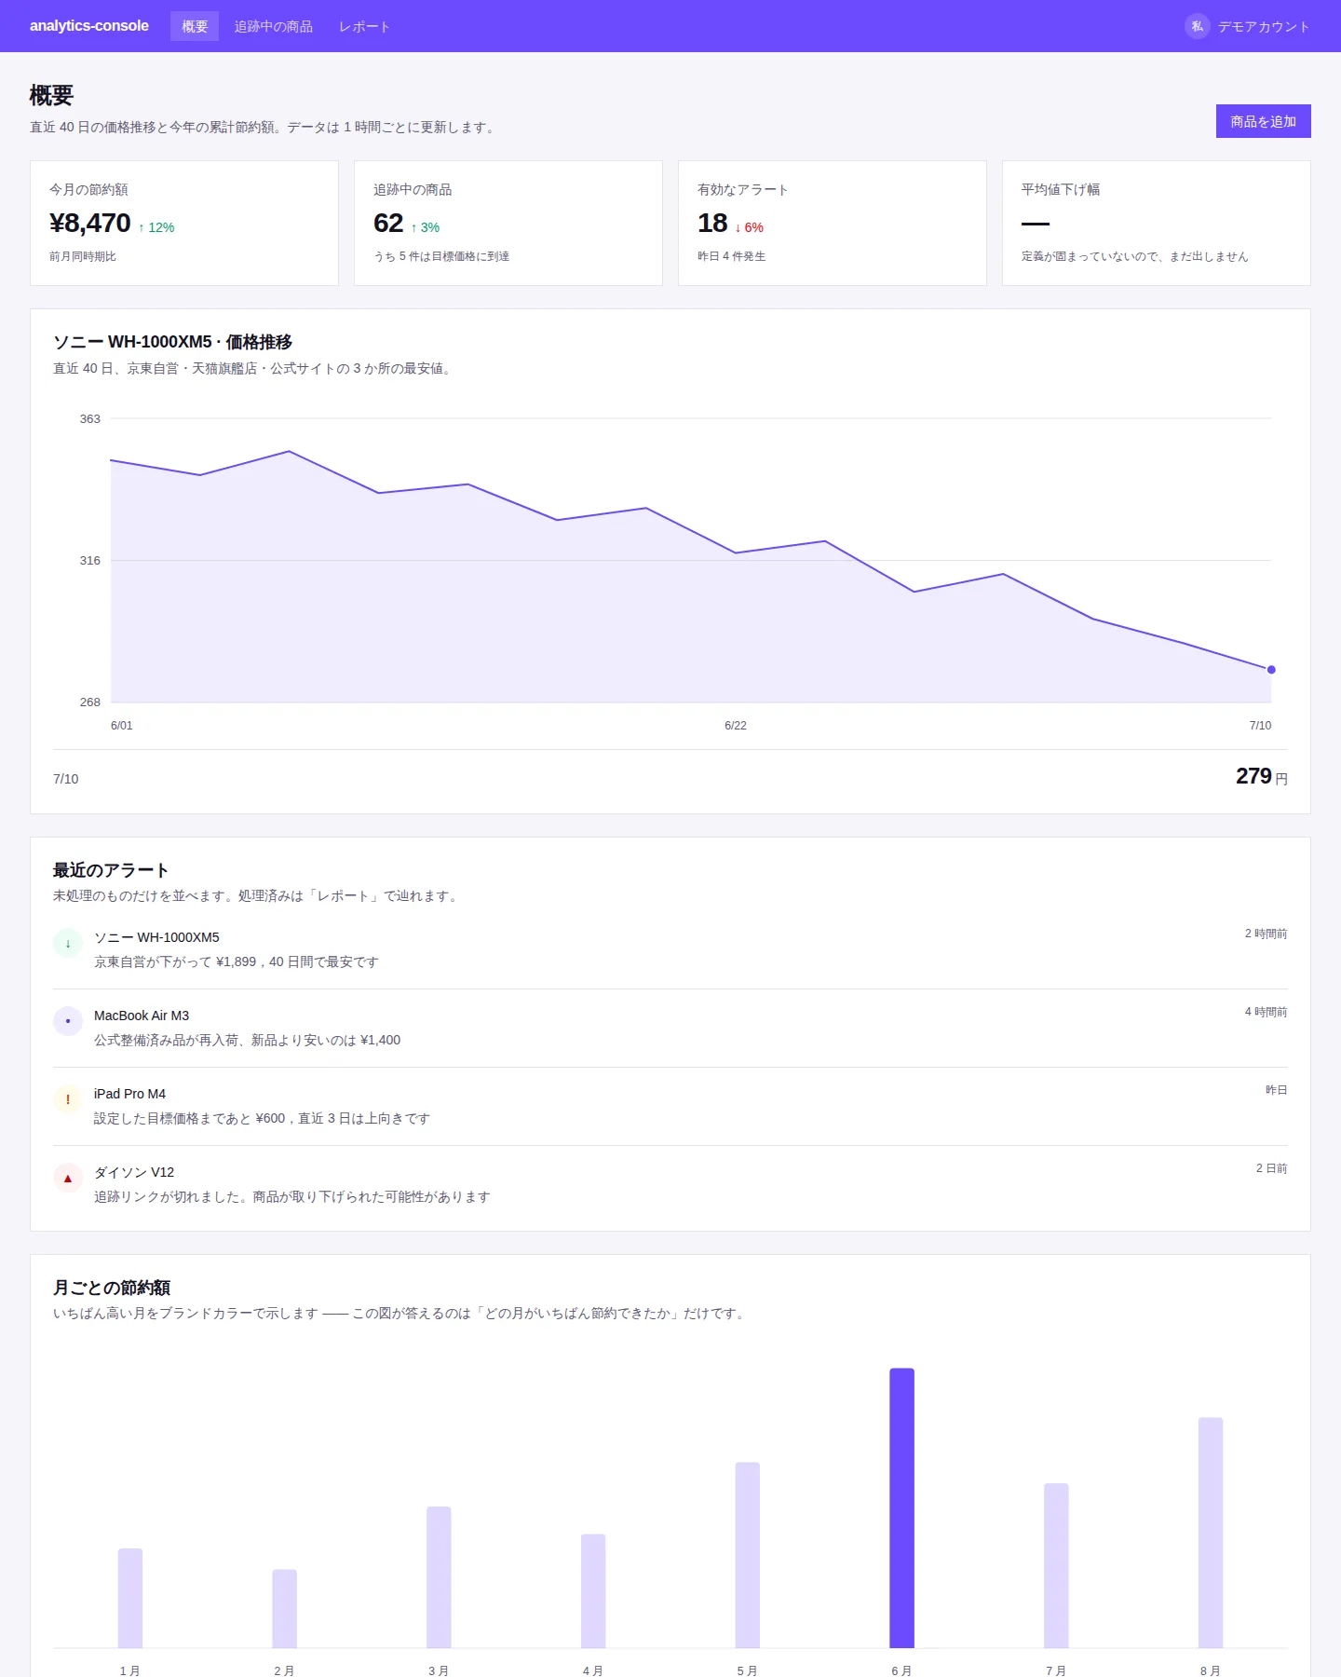Click the 4 時間前 timestamp
Screen dimensions: 1341x1677
pyautogui.click(x=1266, y=1012)
